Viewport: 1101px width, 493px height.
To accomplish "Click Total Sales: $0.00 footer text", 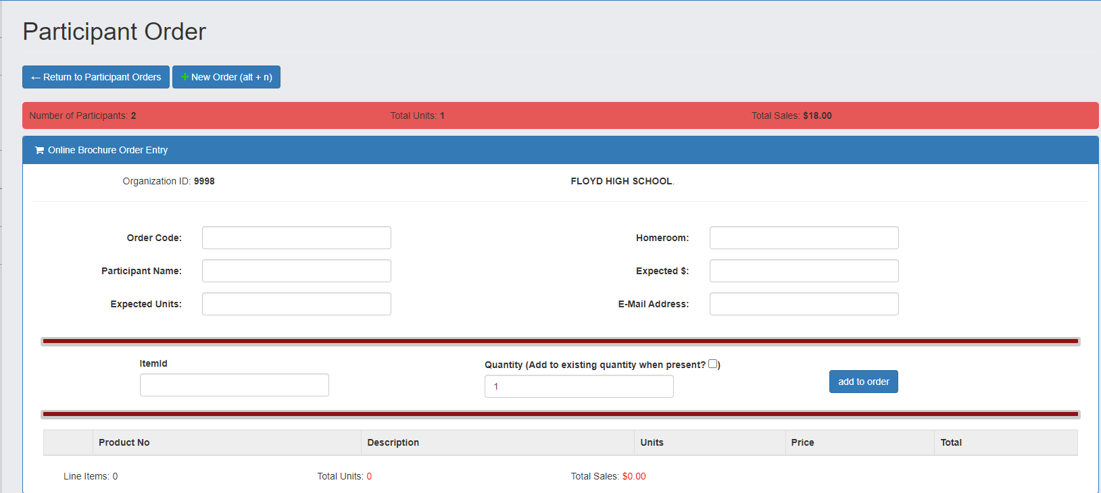I will tap(608, 476).
